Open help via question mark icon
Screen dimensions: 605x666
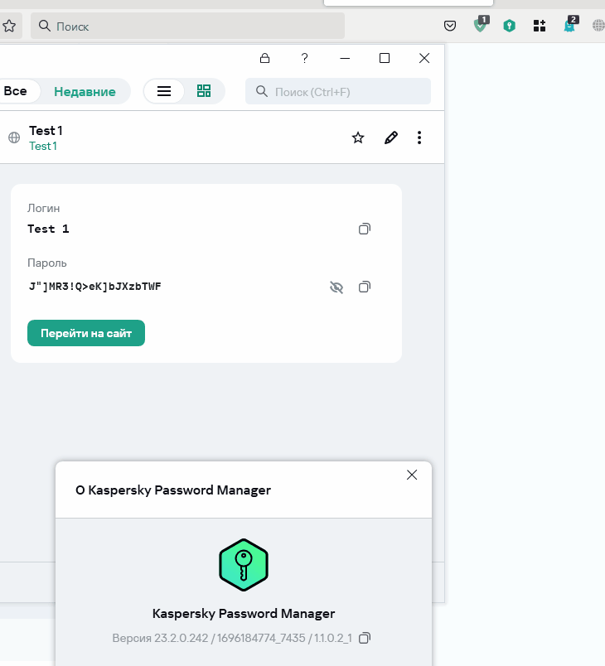304,58
